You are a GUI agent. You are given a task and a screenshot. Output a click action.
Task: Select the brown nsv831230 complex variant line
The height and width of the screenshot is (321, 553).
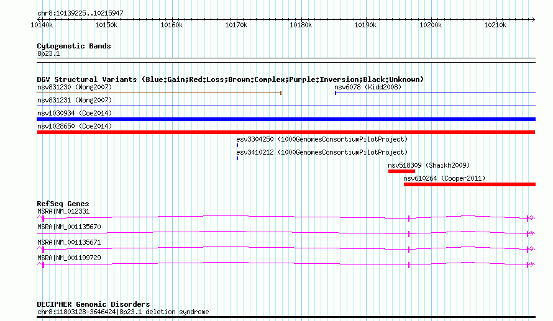click(x=159, y=93)
